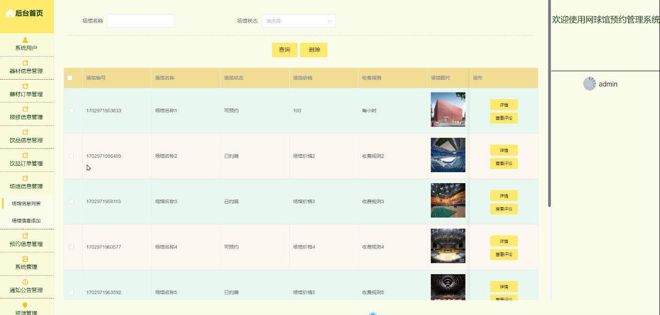Select 场馆信息列表 submenu item

[x=26, y=204]
